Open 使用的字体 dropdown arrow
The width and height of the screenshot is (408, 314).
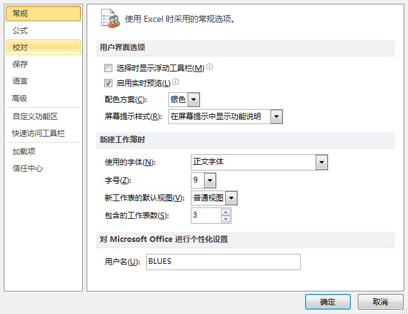tap(321, 162)
